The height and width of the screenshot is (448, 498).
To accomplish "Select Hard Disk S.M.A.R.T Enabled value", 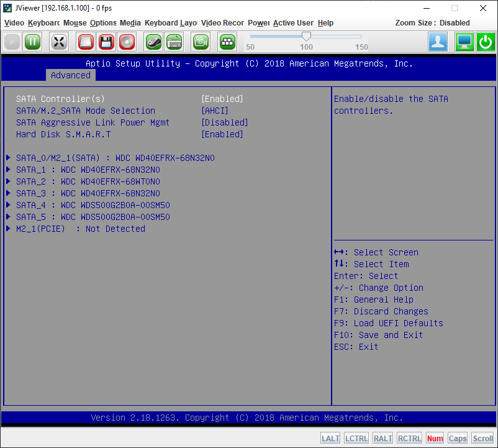I will coord(222,134).
